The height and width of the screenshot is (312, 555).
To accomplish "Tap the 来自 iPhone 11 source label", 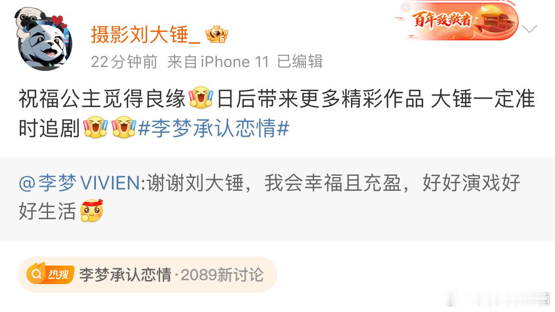I will pos(218,62).
